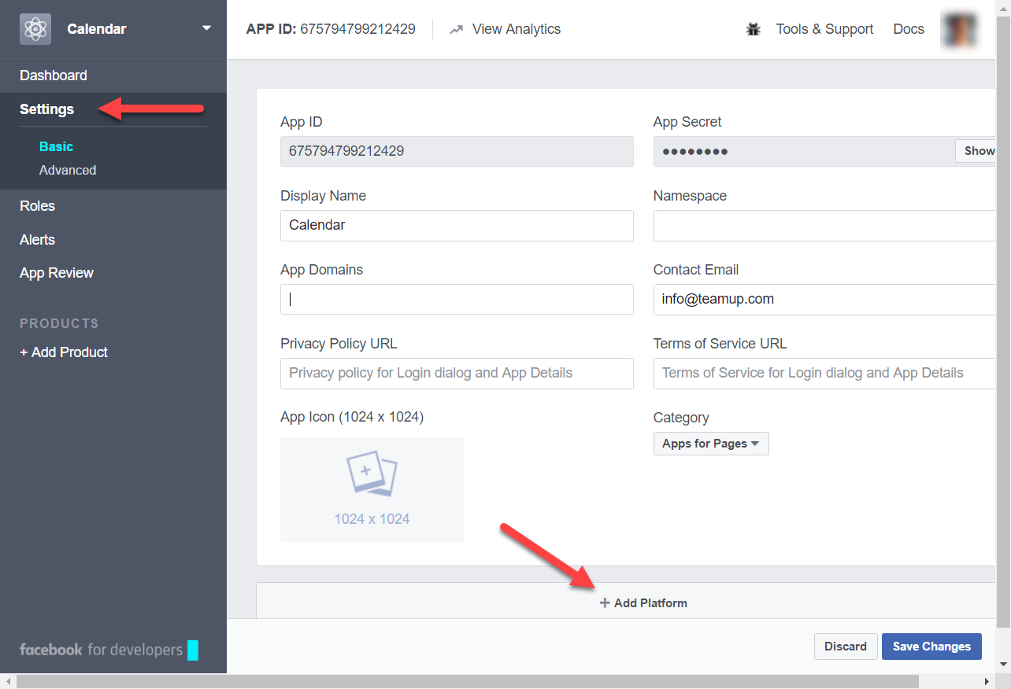Click the horizontal scrollbar right arrow

click(987, 681)
